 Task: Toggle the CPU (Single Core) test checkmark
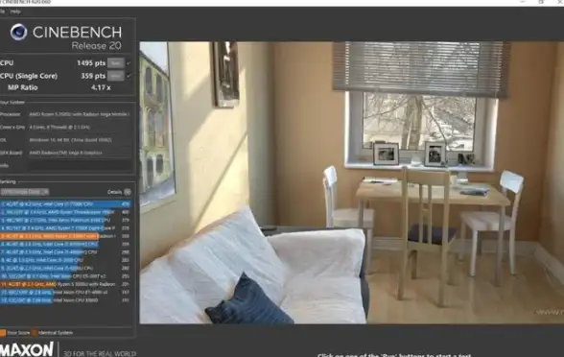(129, 76)
